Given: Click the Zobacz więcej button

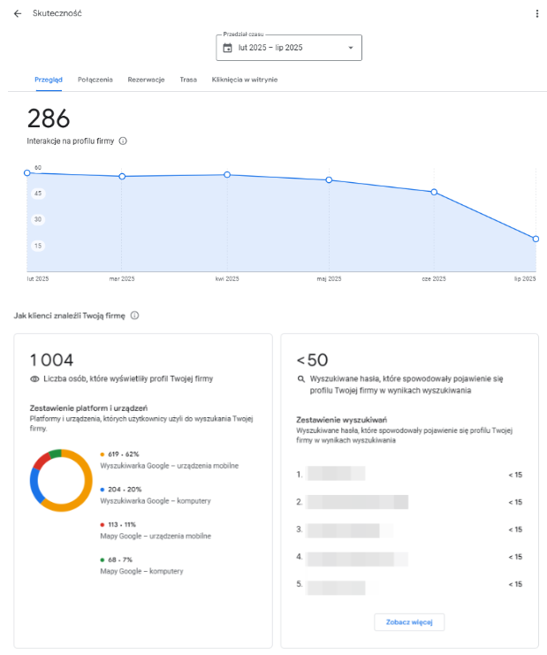Looking at the screenshot, I should 409,622.
